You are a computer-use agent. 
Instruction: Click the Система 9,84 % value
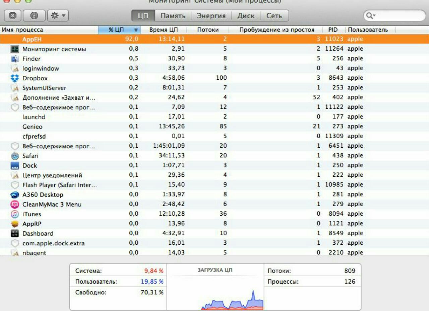click(x=154, y=271)
